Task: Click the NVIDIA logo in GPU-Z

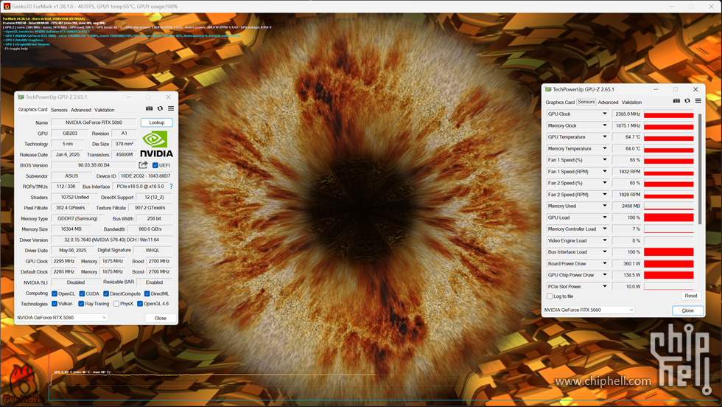Action: (x=156, y=145)
